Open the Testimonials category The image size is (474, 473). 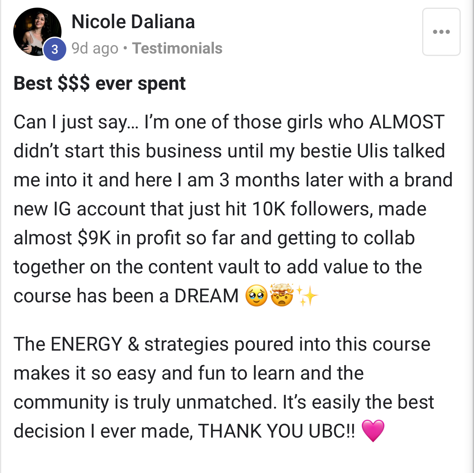point(177,48)
